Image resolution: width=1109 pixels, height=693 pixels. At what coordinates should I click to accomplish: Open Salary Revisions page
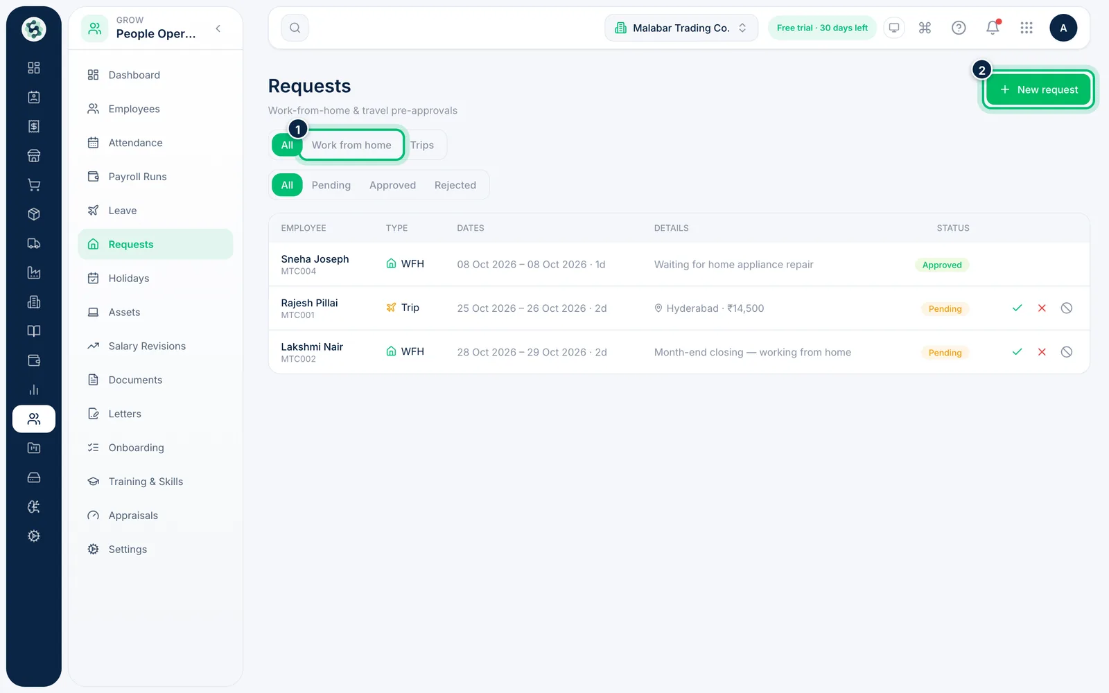pyautogui.click(x=155, y=346)
